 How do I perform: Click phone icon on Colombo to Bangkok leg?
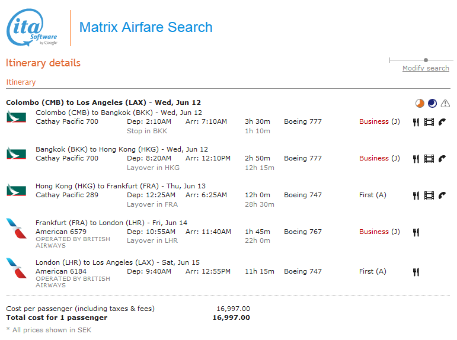click(x=442, y=122)
